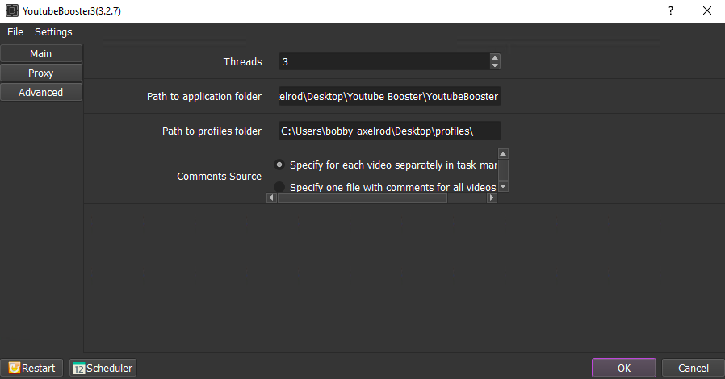Switch to the Proxy tab
The width and height of the screenshot is (725, 379).
[41, 73]
